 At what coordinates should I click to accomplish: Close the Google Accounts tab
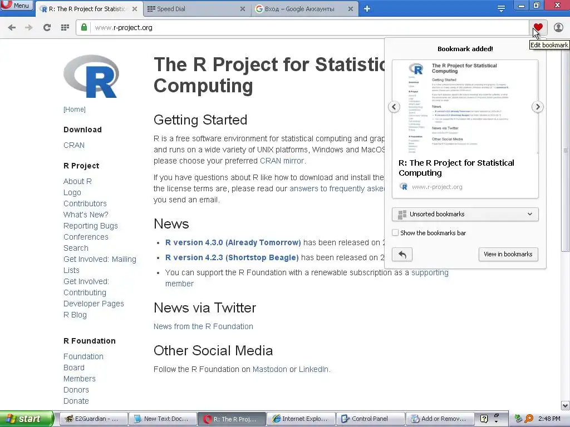[x=351, y=9]
